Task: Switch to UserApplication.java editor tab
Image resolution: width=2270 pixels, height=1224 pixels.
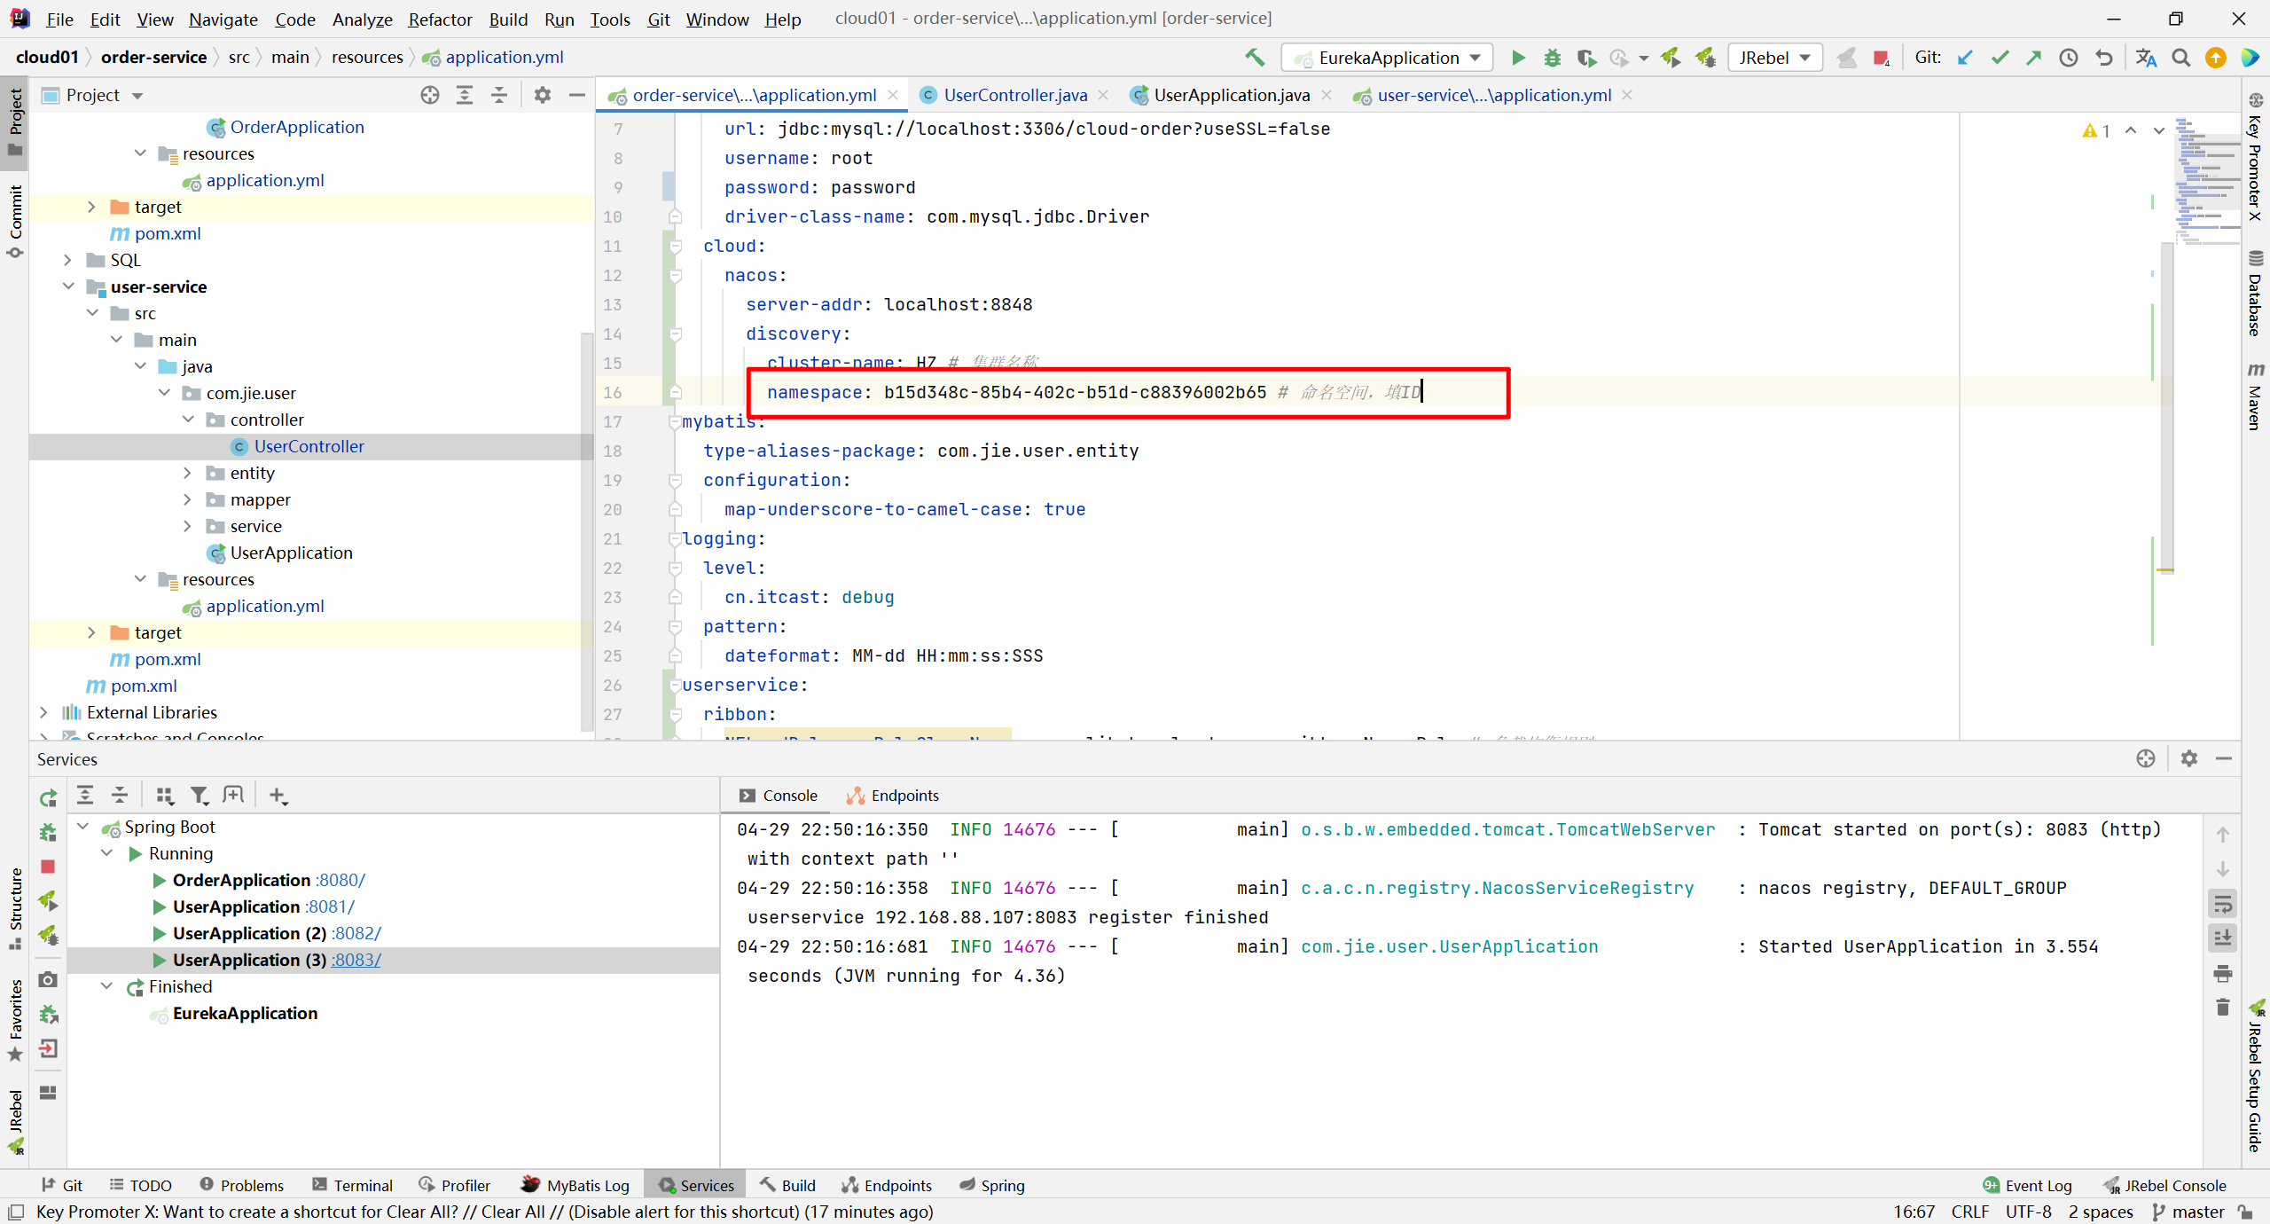Action: [1231, 95]
